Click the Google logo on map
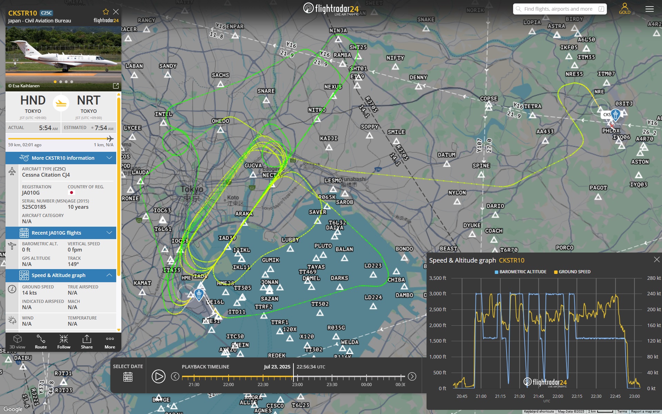Image resolution: width=662 pixels, height=414 pixels. [13, 409]
